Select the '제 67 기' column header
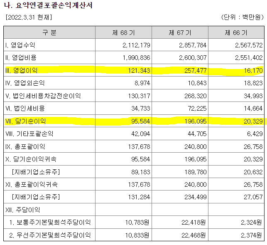 (180, 32)
